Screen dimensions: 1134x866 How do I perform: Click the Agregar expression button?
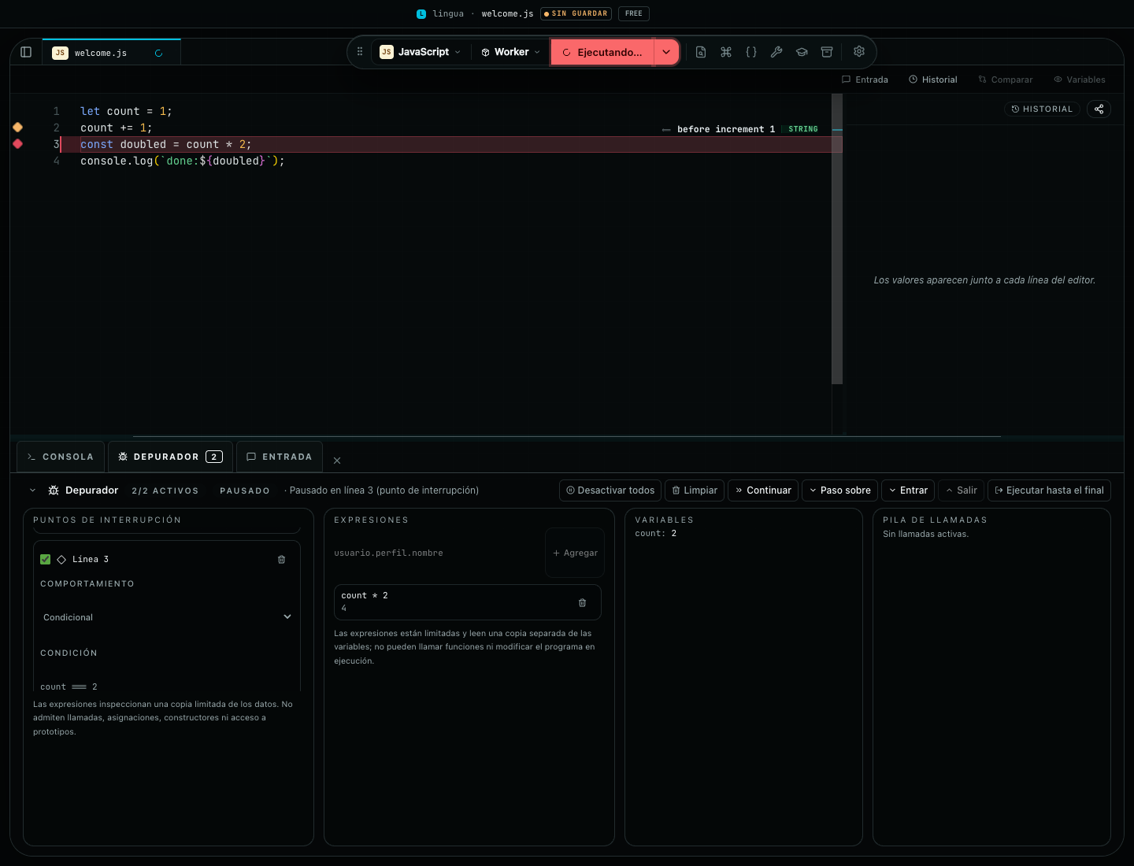coord(575,553)
